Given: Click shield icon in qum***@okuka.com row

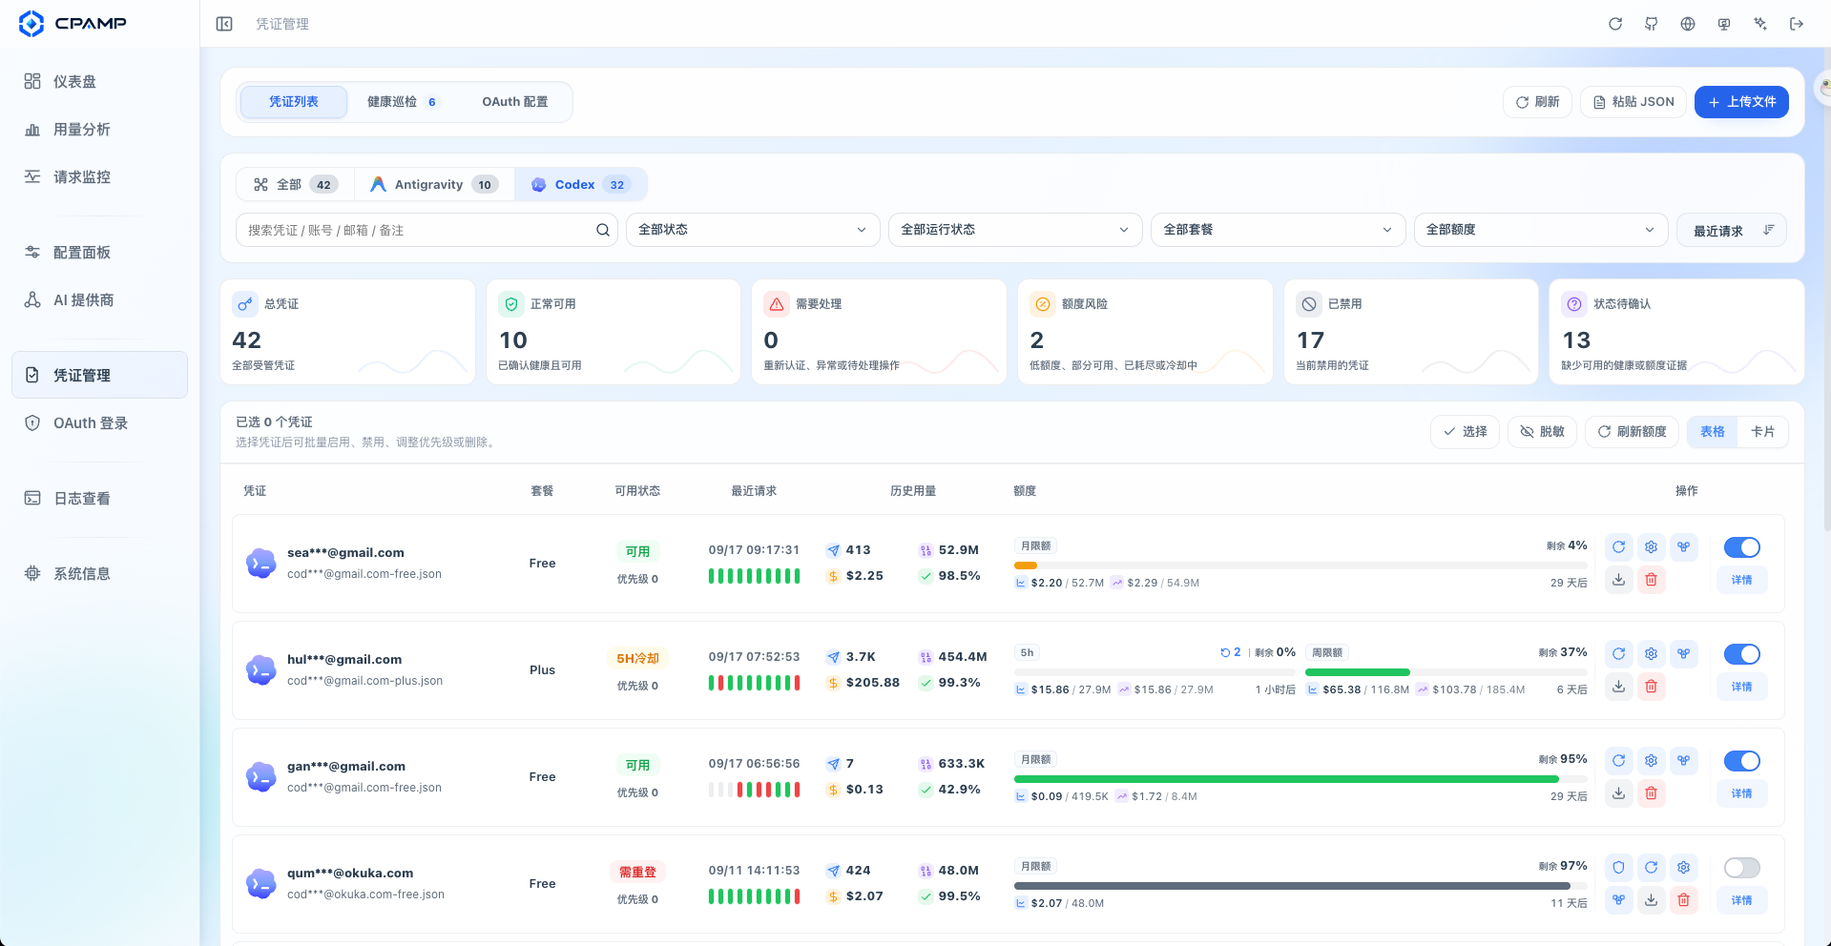Looking at the screenshot, I should click(x=1618, y=868).
